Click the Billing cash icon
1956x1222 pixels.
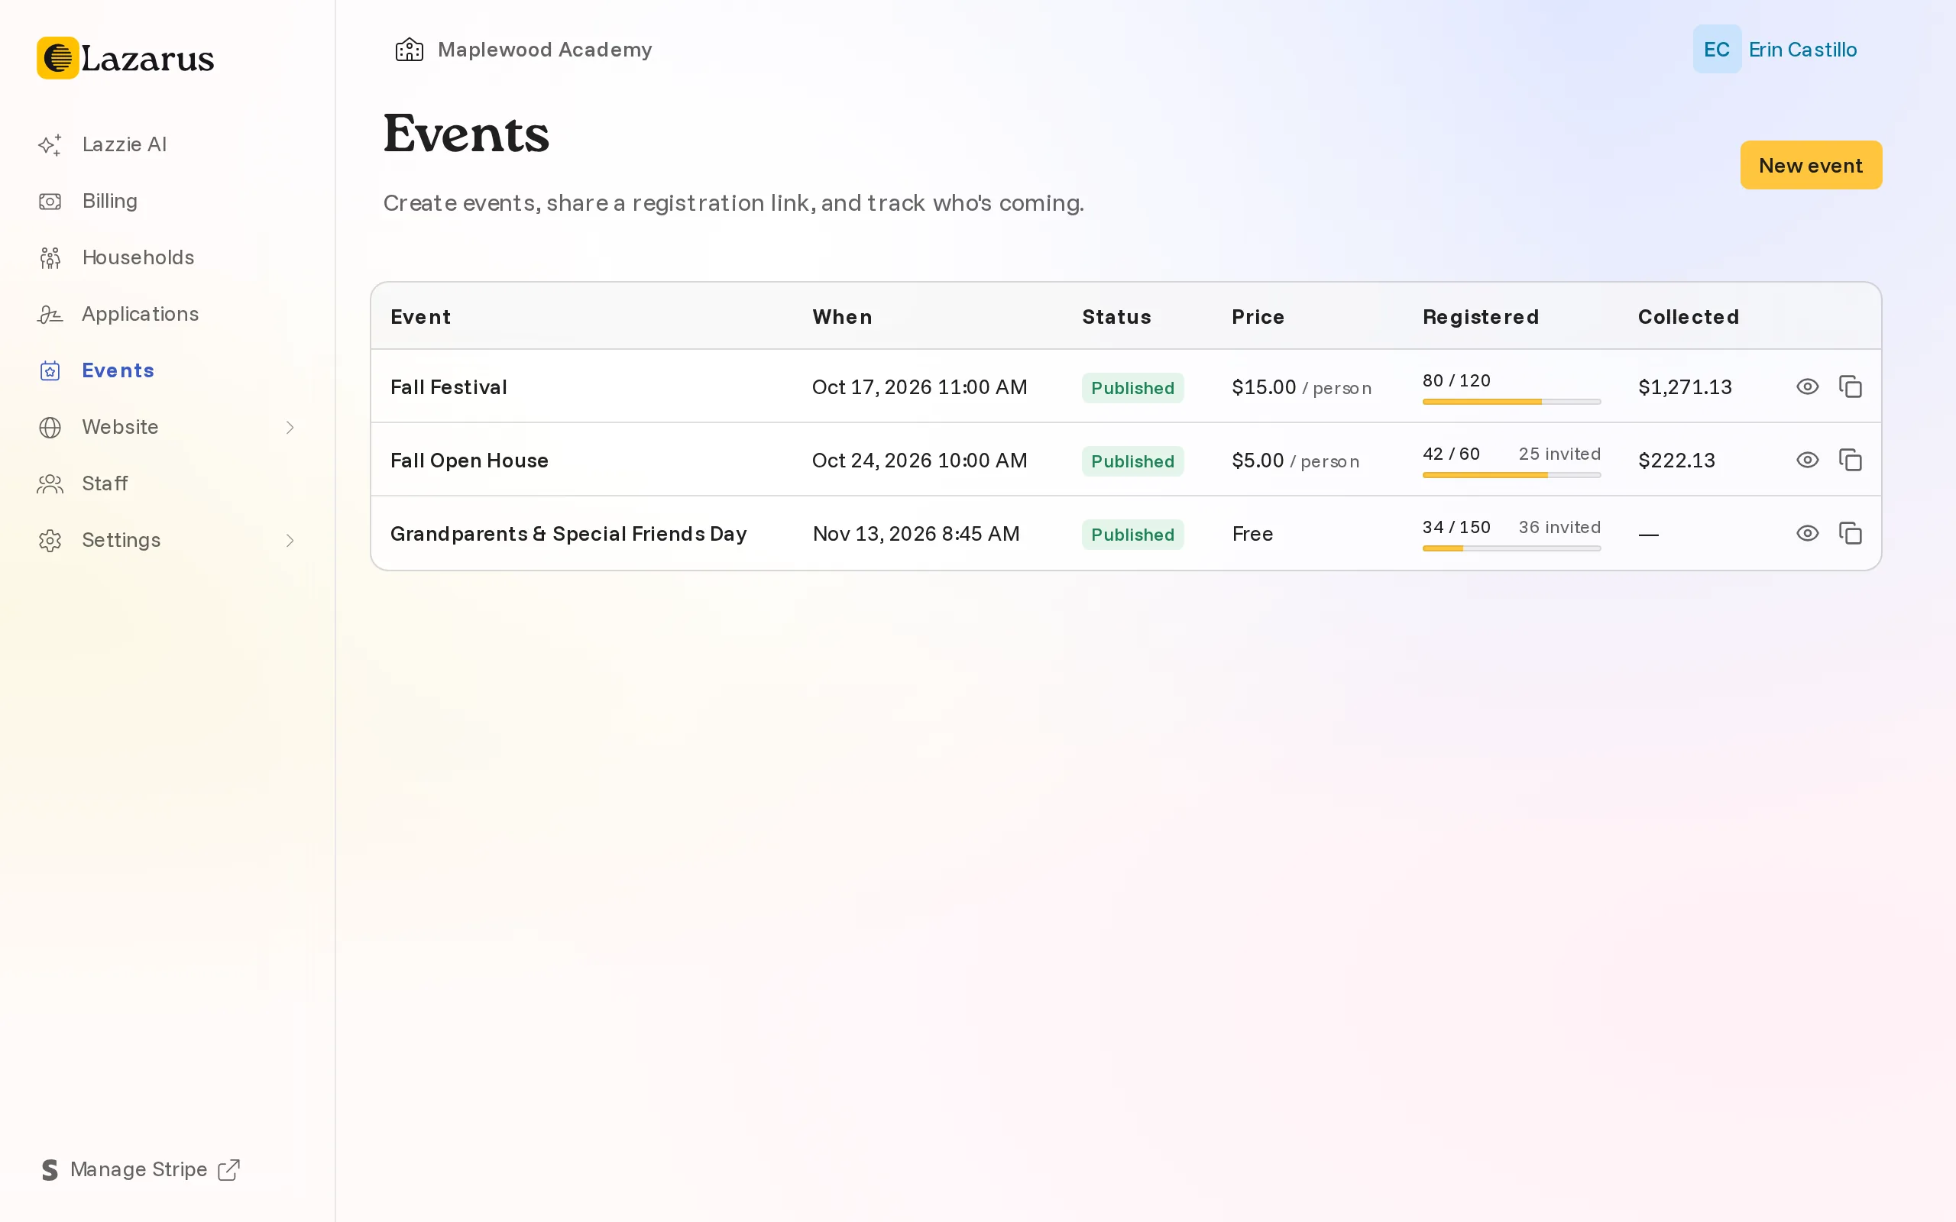pos(50,201)
